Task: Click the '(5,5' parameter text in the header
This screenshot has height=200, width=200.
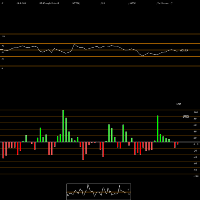Action: 103,3
